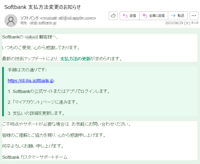
Task: Click the Softbank カスタマーサポートチーム signature
Action: click(x=35, y=157)
